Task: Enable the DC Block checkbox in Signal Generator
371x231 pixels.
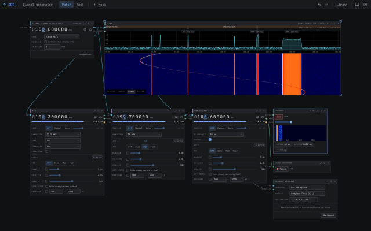Action: (46, 42)
